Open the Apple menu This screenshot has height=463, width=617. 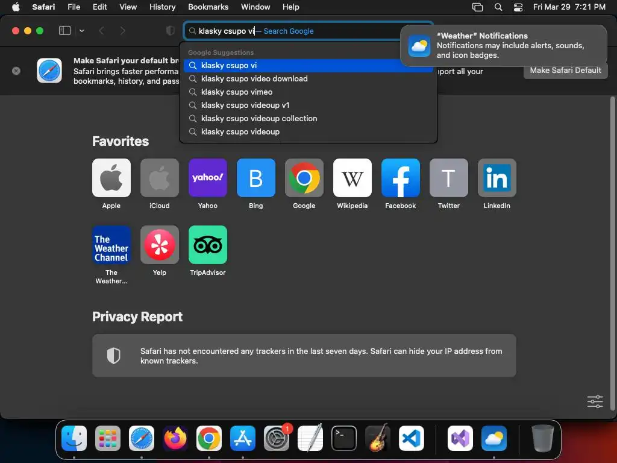click(16, 7)
